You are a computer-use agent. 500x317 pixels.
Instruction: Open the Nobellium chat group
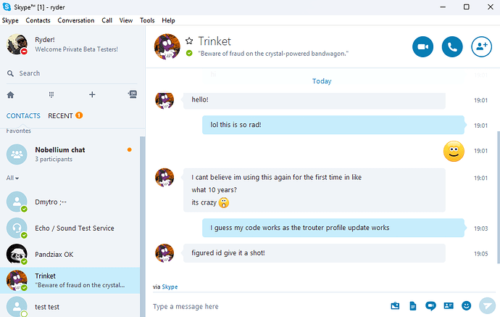click(x=70, y=155)
